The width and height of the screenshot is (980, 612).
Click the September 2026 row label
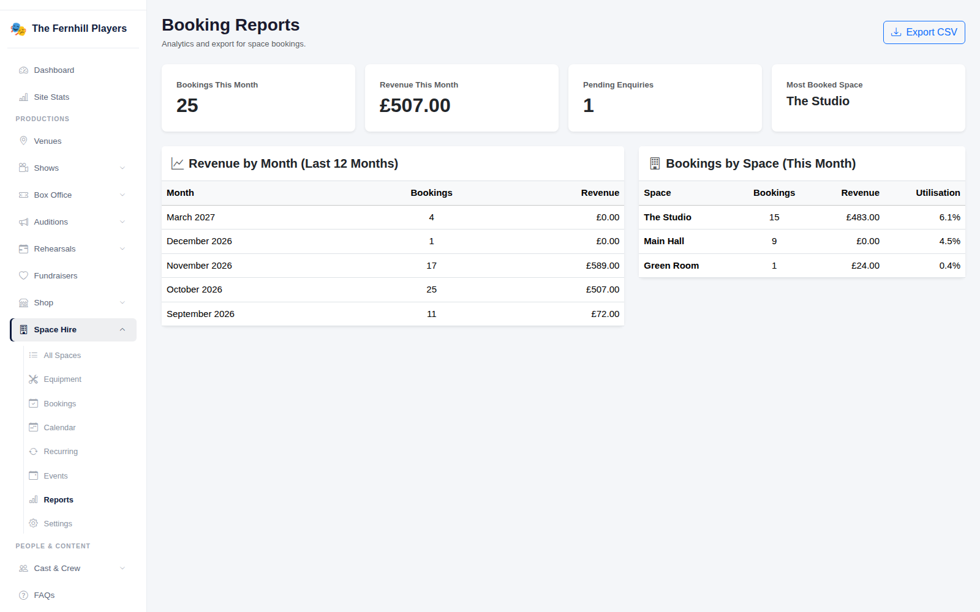(200, 314)
